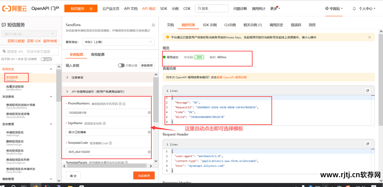
Task: Click the 参数推荐 button
Action: 147,65
